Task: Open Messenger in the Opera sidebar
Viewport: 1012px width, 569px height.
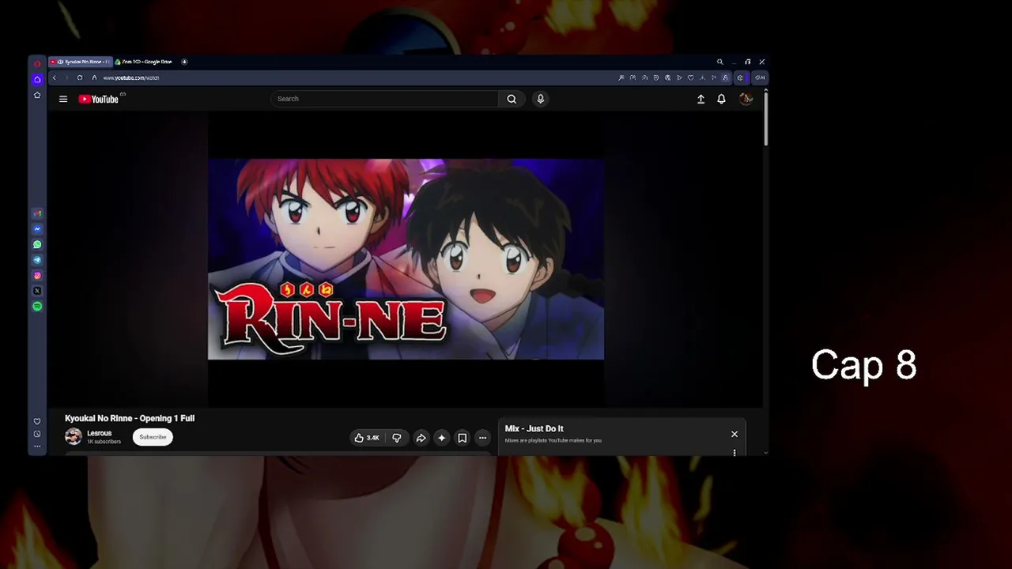Action: point(37,229)
